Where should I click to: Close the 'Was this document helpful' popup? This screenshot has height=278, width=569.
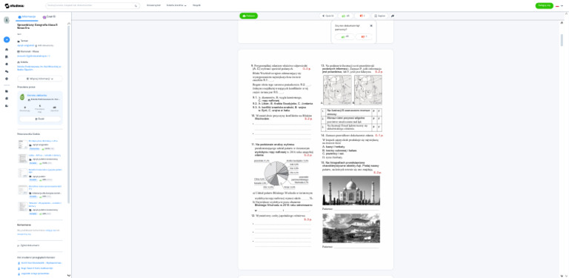point(371,26)
